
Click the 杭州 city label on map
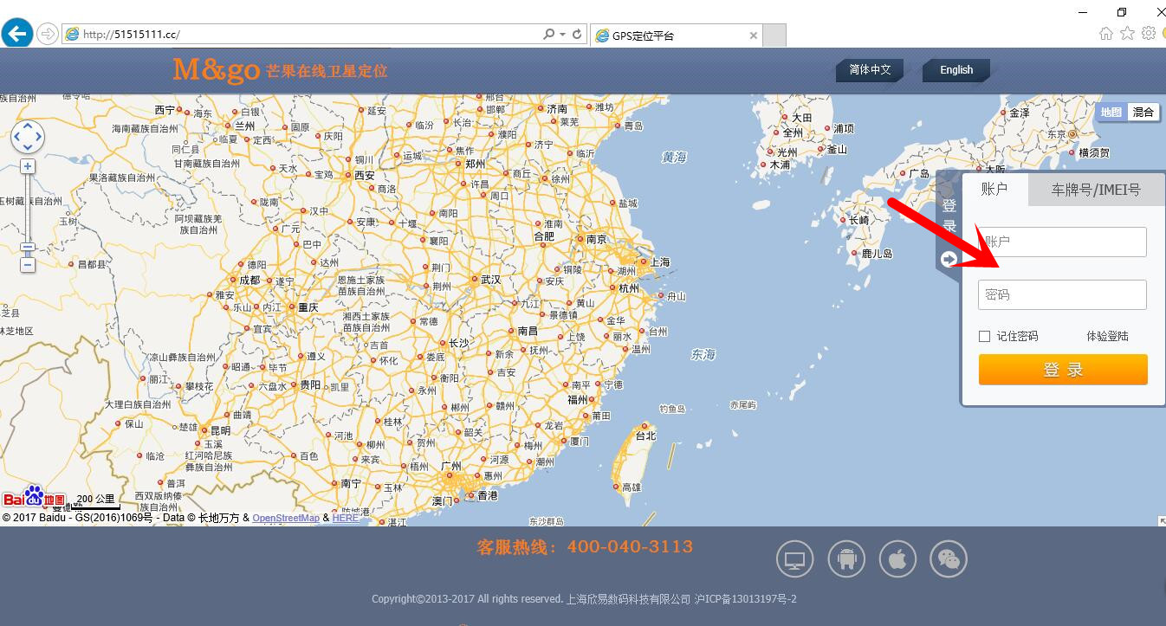(x=629, y=288)
